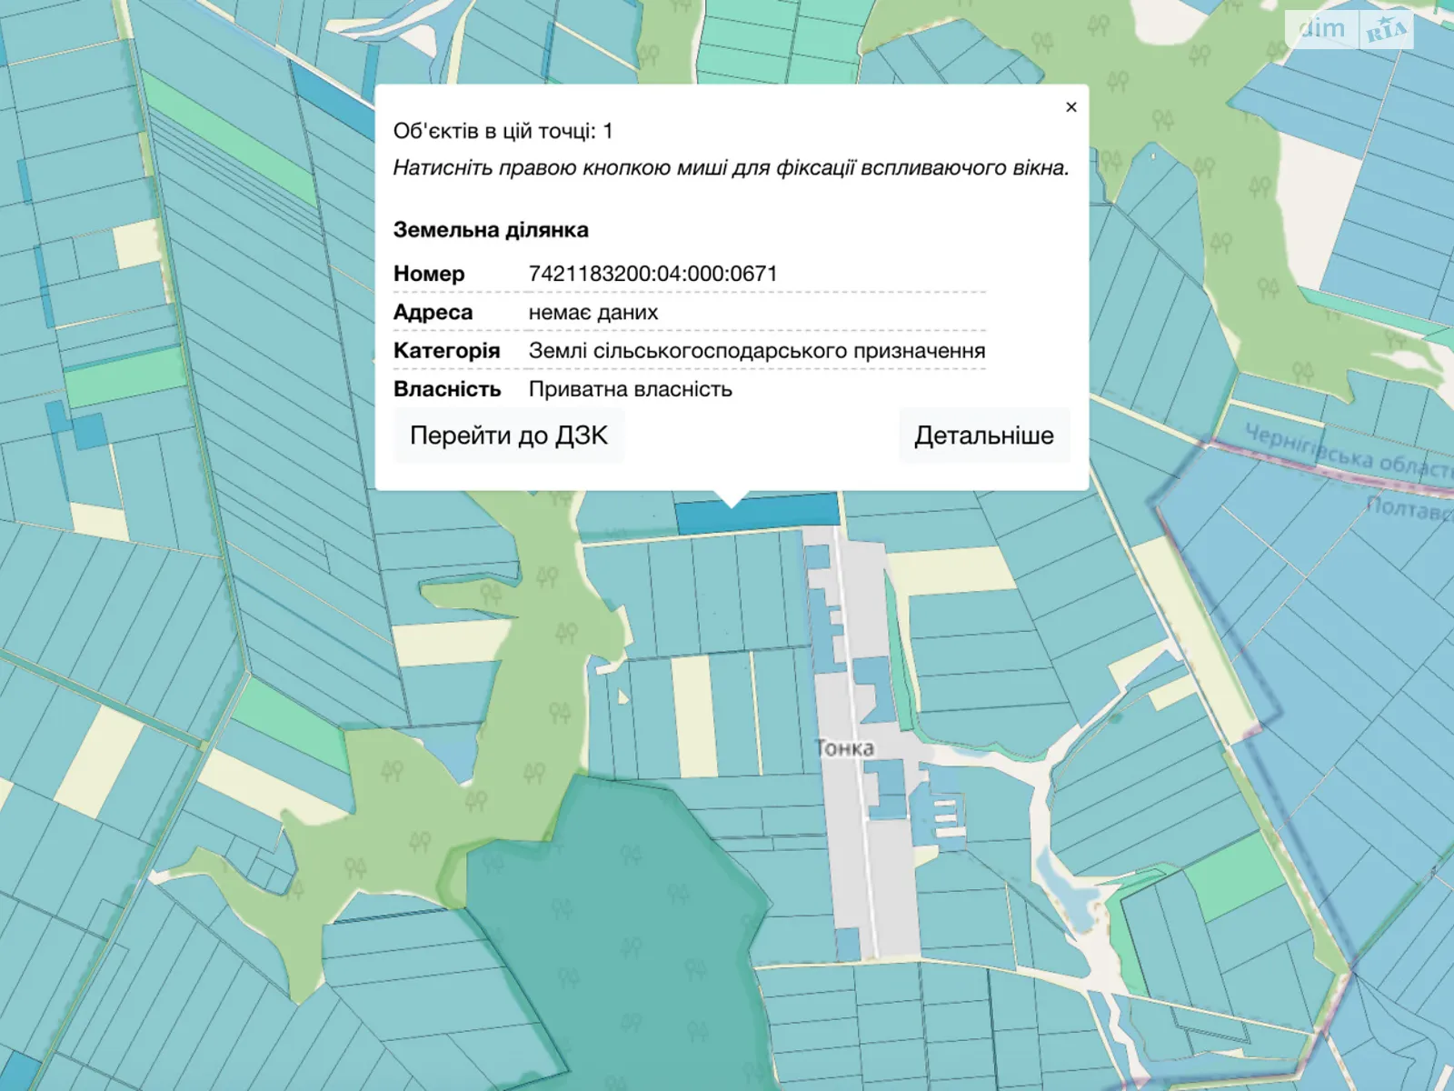Select the tall yellow parcel west of Тонка
Screen dimensions: 1454x1091
(695, 716)
